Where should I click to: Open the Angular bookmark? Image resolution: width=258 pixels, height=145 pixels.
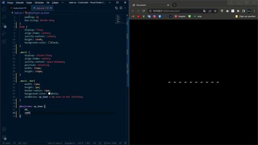coord(180,17)
